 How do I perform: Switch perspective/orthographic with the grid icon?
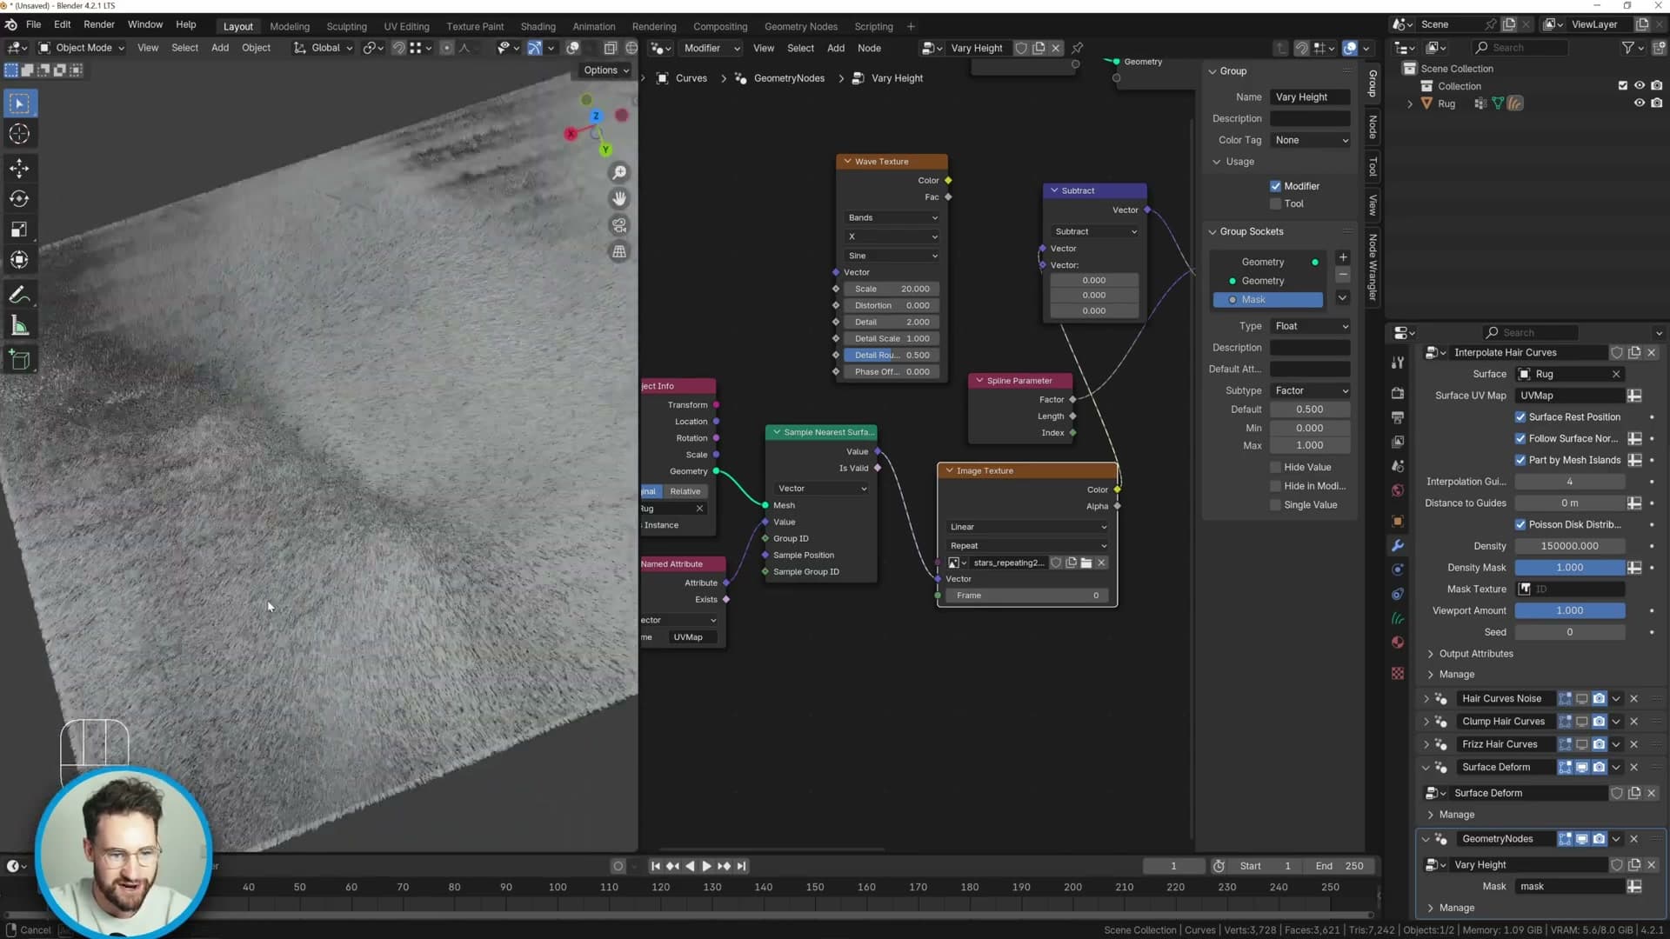[619, 252]
